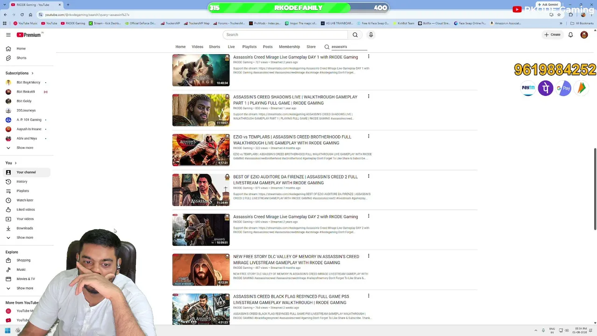Open the Subscriptions section chevron
This screenshot has height=336, width=597.
(x=32, y=73)
